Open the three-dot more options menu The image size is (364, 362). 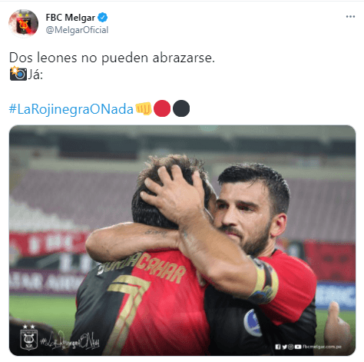[x=350, y=16]
